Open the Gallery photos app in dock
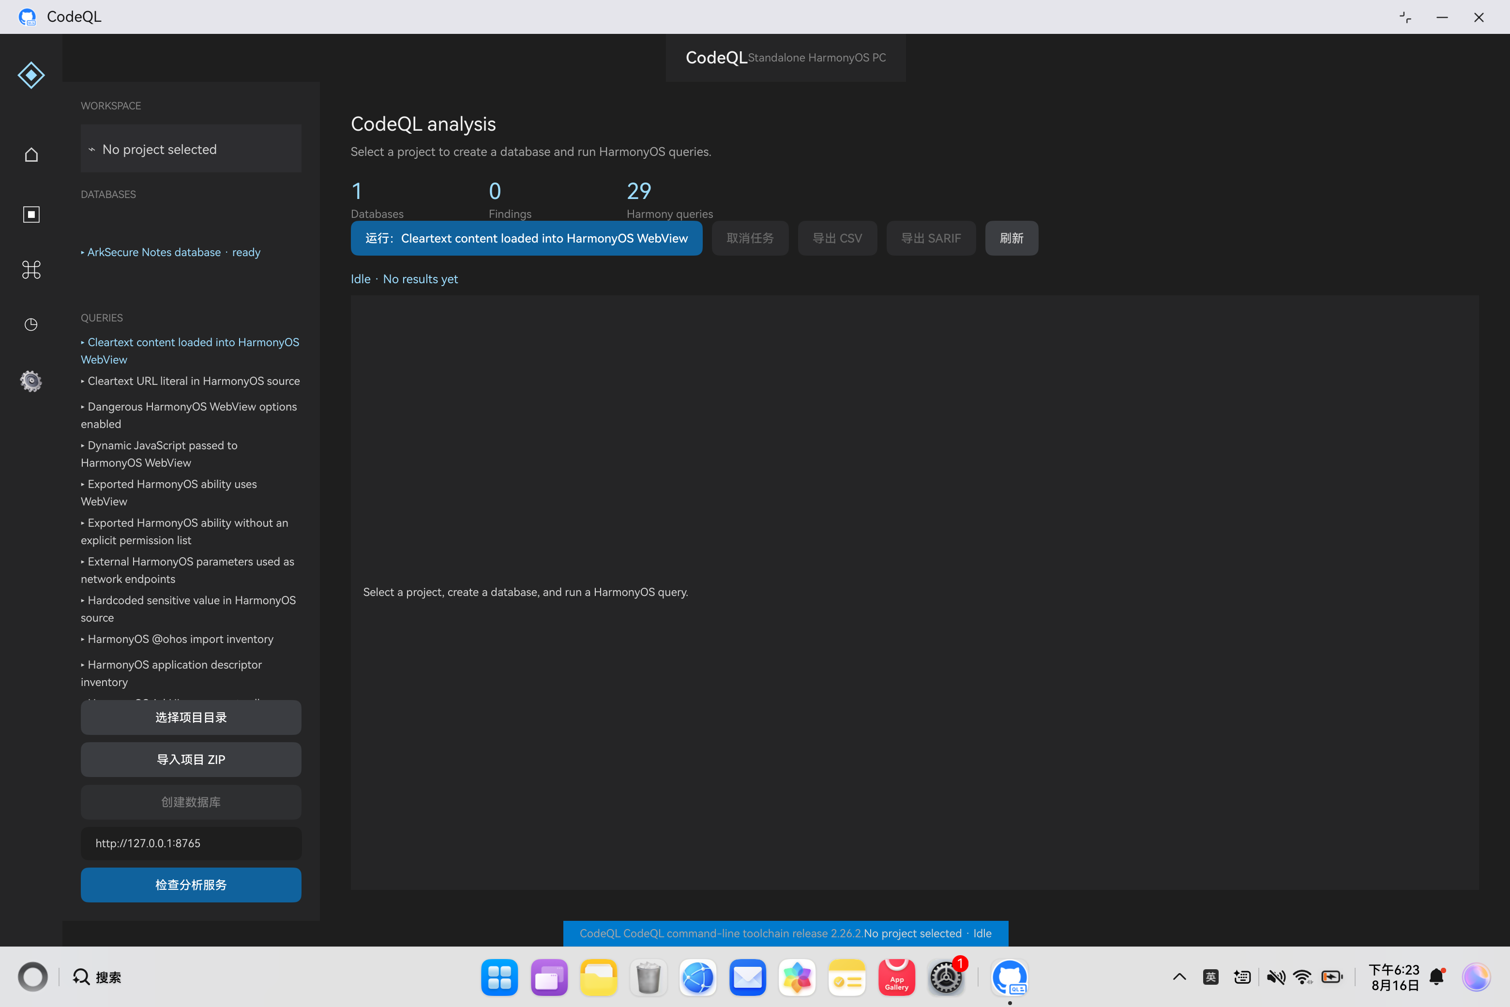This screenshot has width=1510, height=1007. pyautogui.click(x=798, y=977)
